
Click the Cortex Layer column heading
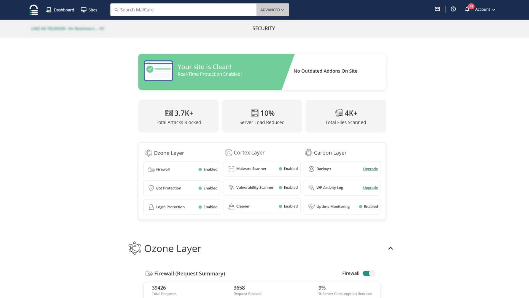tap(249, 153)
